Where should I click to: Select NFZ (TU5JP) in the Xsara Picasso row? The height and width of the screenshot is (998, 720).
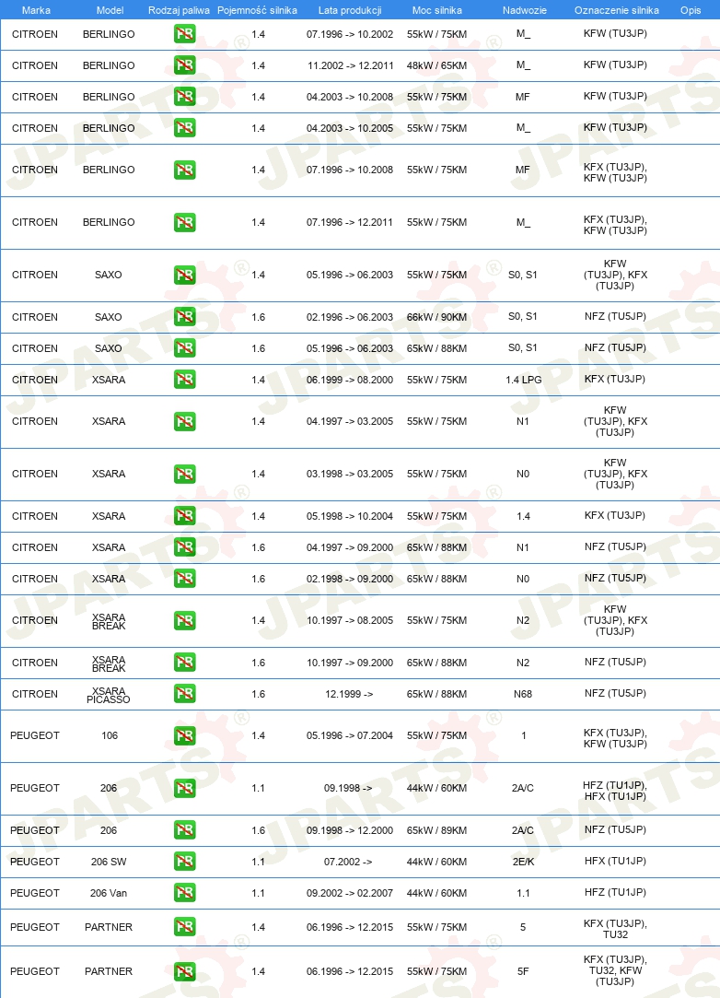point(615,693)
